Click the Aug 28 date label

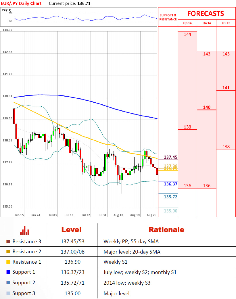(x=151, y=215)
